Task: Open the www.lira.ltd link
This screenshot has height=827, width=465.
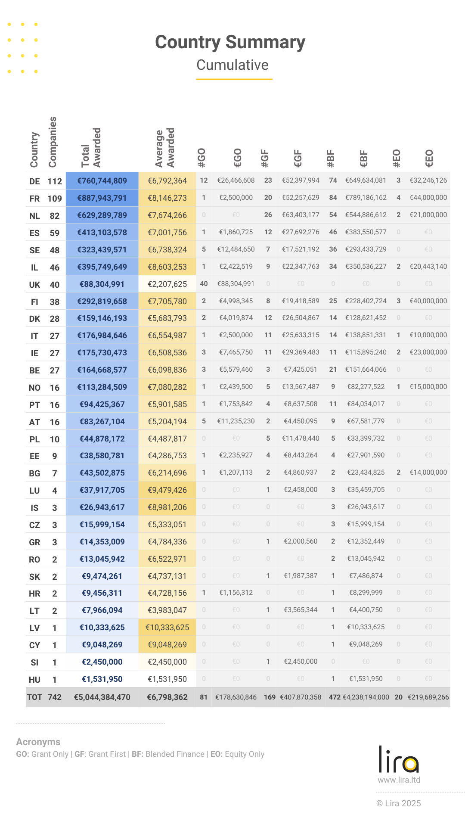Action: (x=399, y=780)
